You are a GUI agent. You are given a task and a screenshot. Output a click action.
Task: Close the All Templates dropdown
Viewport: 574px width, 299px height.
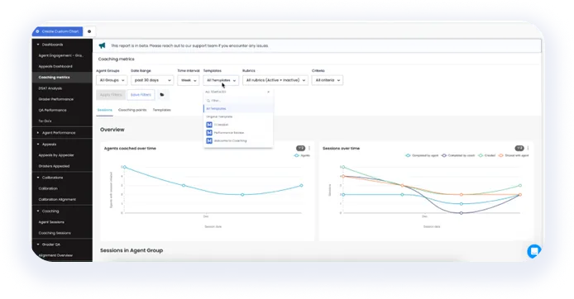click(221, 80)
